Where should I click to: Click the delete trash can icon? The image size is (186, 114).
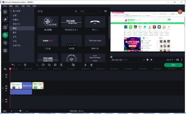pos(25,65)
